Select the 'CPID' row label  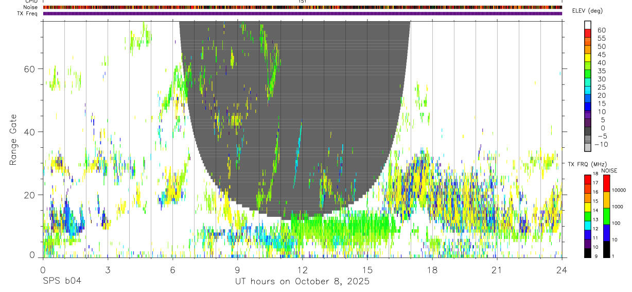coord(32,2)
